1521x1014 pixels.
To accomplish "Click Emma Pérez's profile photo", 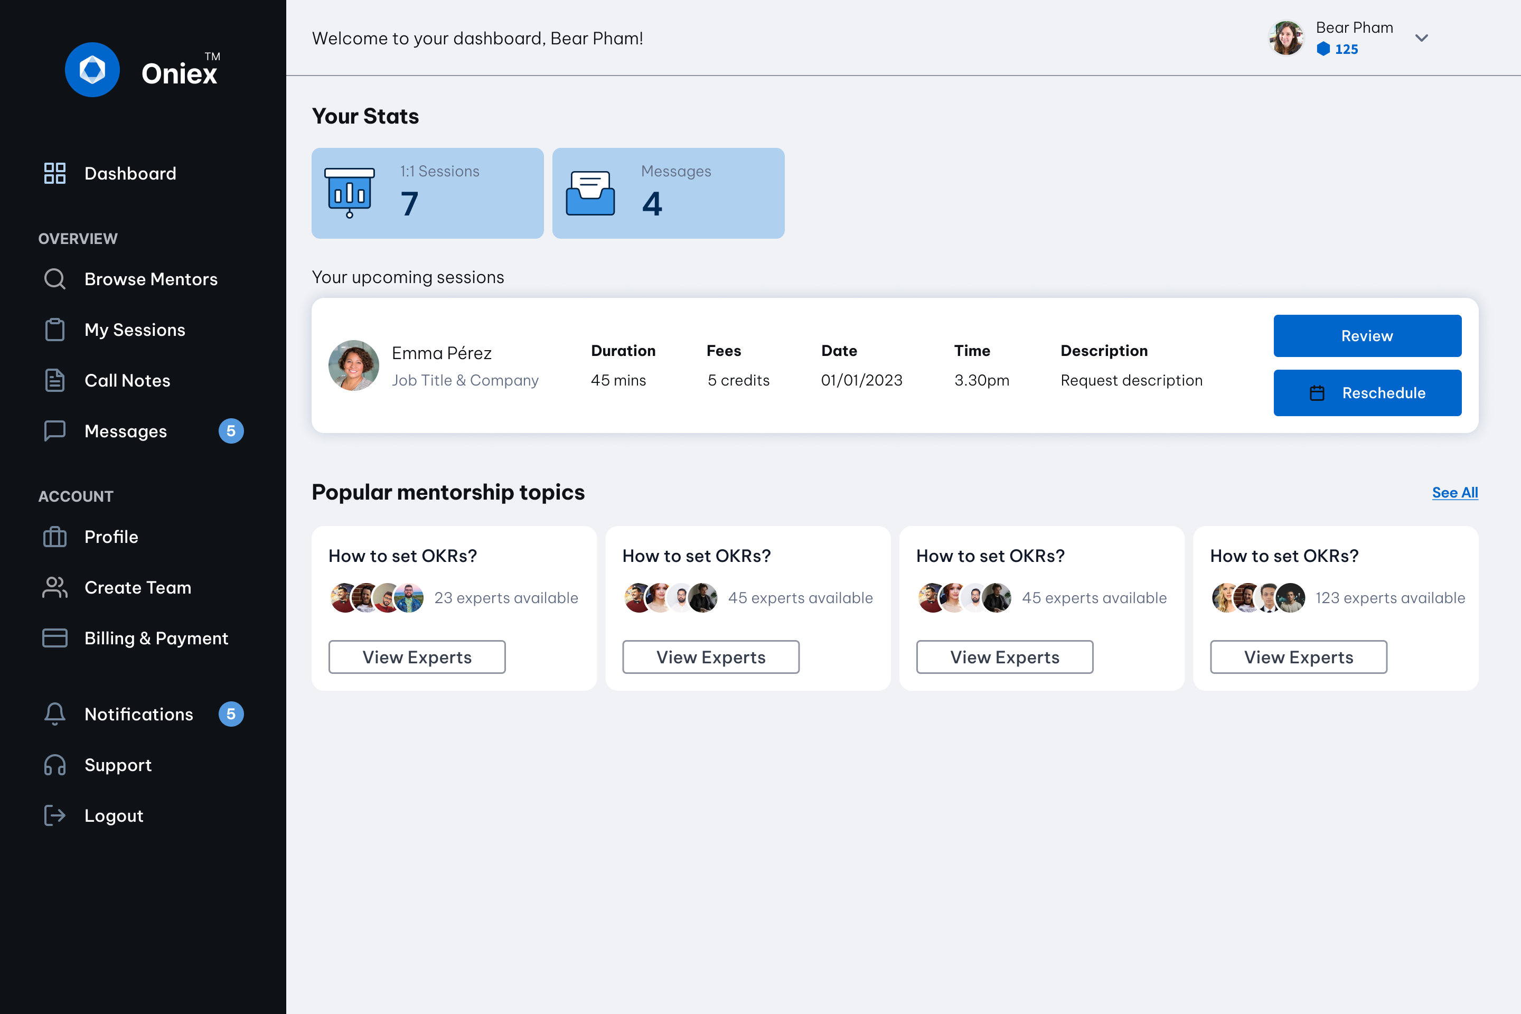I will (x=354, y=365).
